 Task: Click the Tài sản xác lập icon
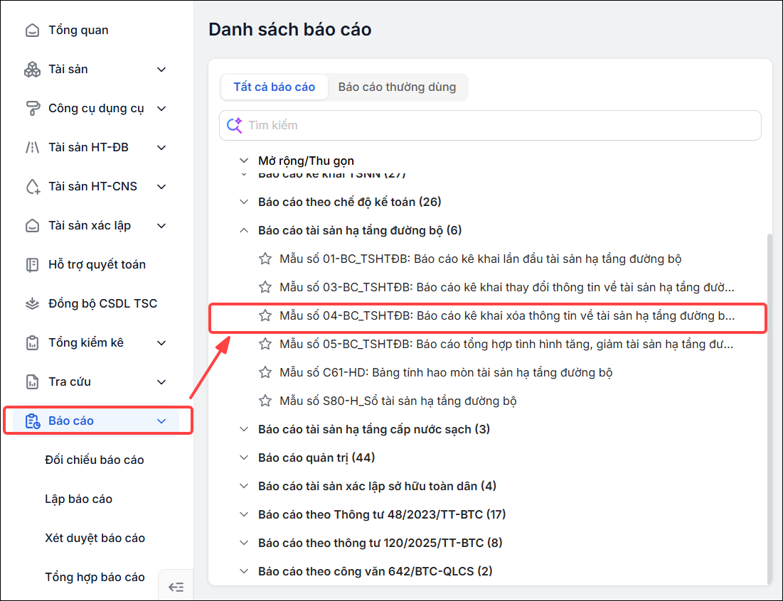(33, 225)
